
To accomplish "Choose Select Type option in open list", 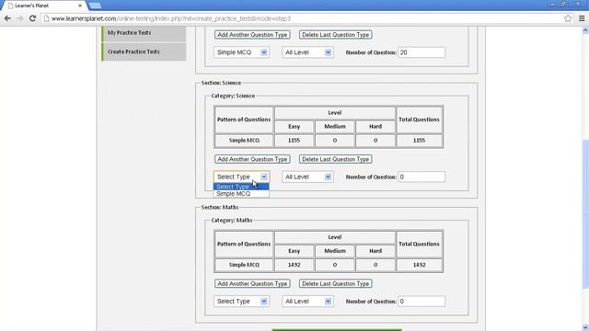I will click(x=241, y=187).
